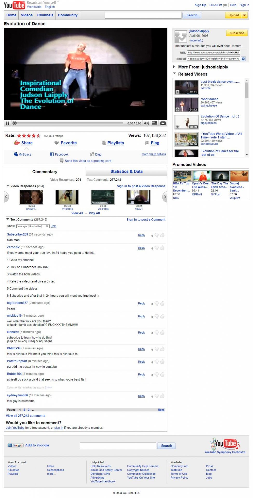253x498 pixels.
Task: Pause the video with the pause button
Action: [8, 123]
